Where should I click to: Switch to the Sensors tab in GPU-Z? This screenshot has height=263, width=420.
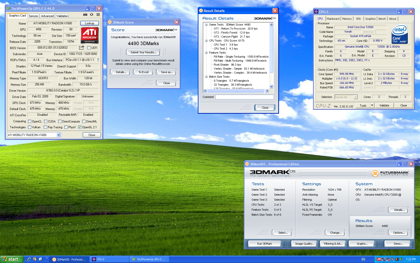pyautogui.click(x=33, y=16)
